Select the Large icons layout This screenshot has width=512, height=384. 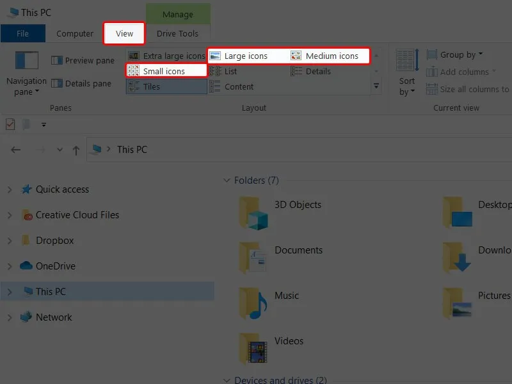pos(243,55)
